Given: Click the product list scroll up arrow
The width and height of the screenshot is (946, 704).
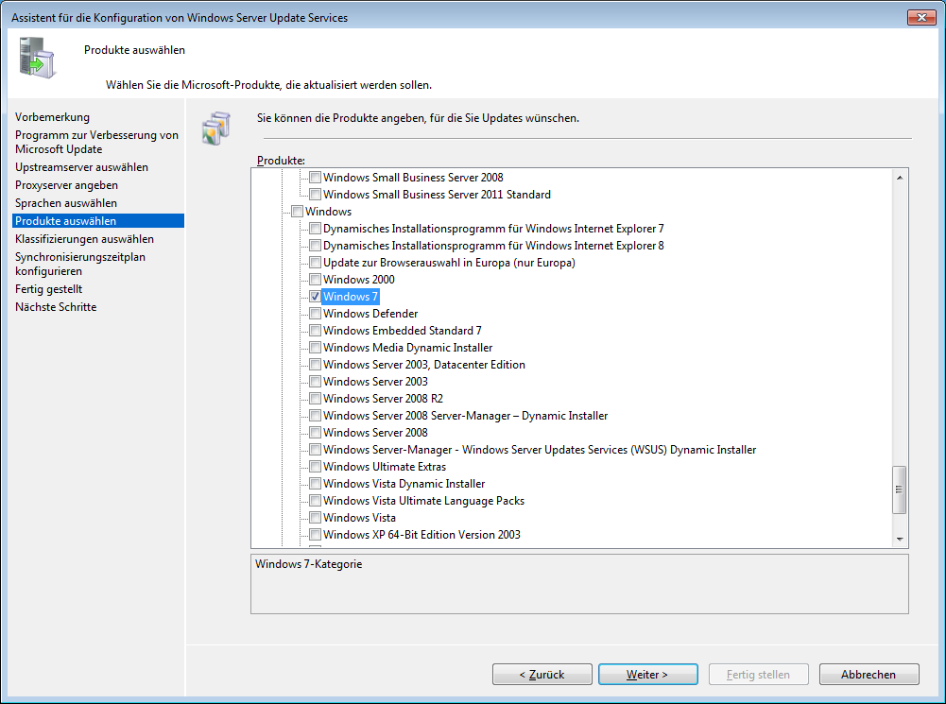Looking at the screenshot, I should (x=900, y=178).
